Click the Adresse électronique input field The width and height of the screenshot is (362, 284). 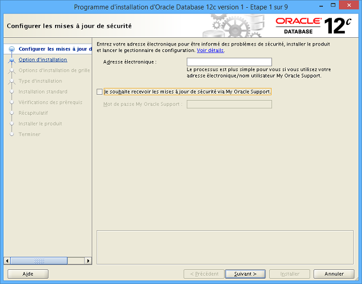(x=230, y=62)
